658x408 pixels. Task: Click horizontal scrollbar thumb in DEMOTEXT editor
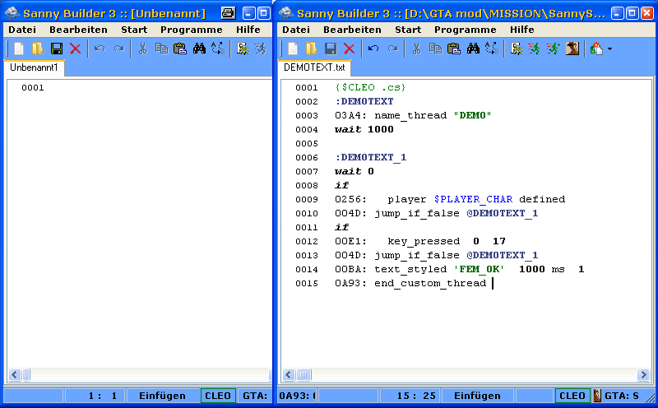(x=304, y=375)
